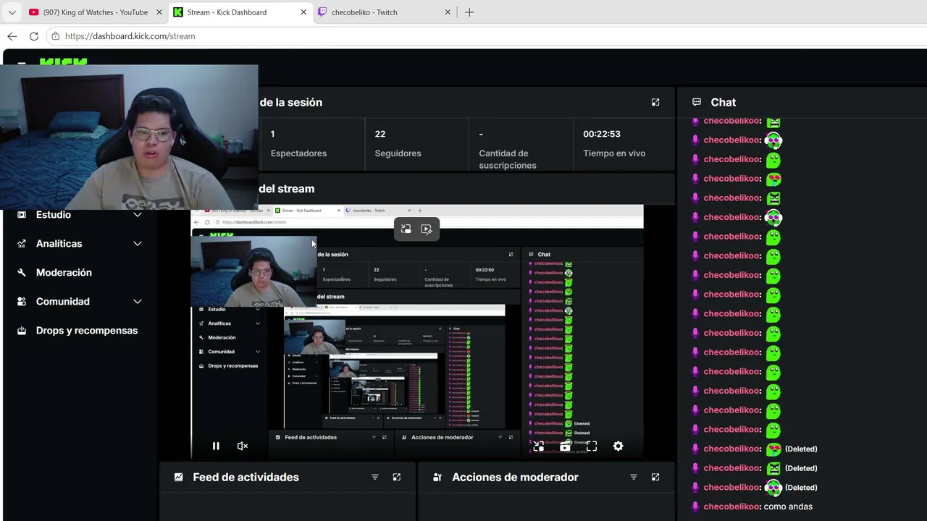The width and height of the screenshot is (927, 521).
Task: Filter the Feed de actividades list
Action: pos(375,477)
